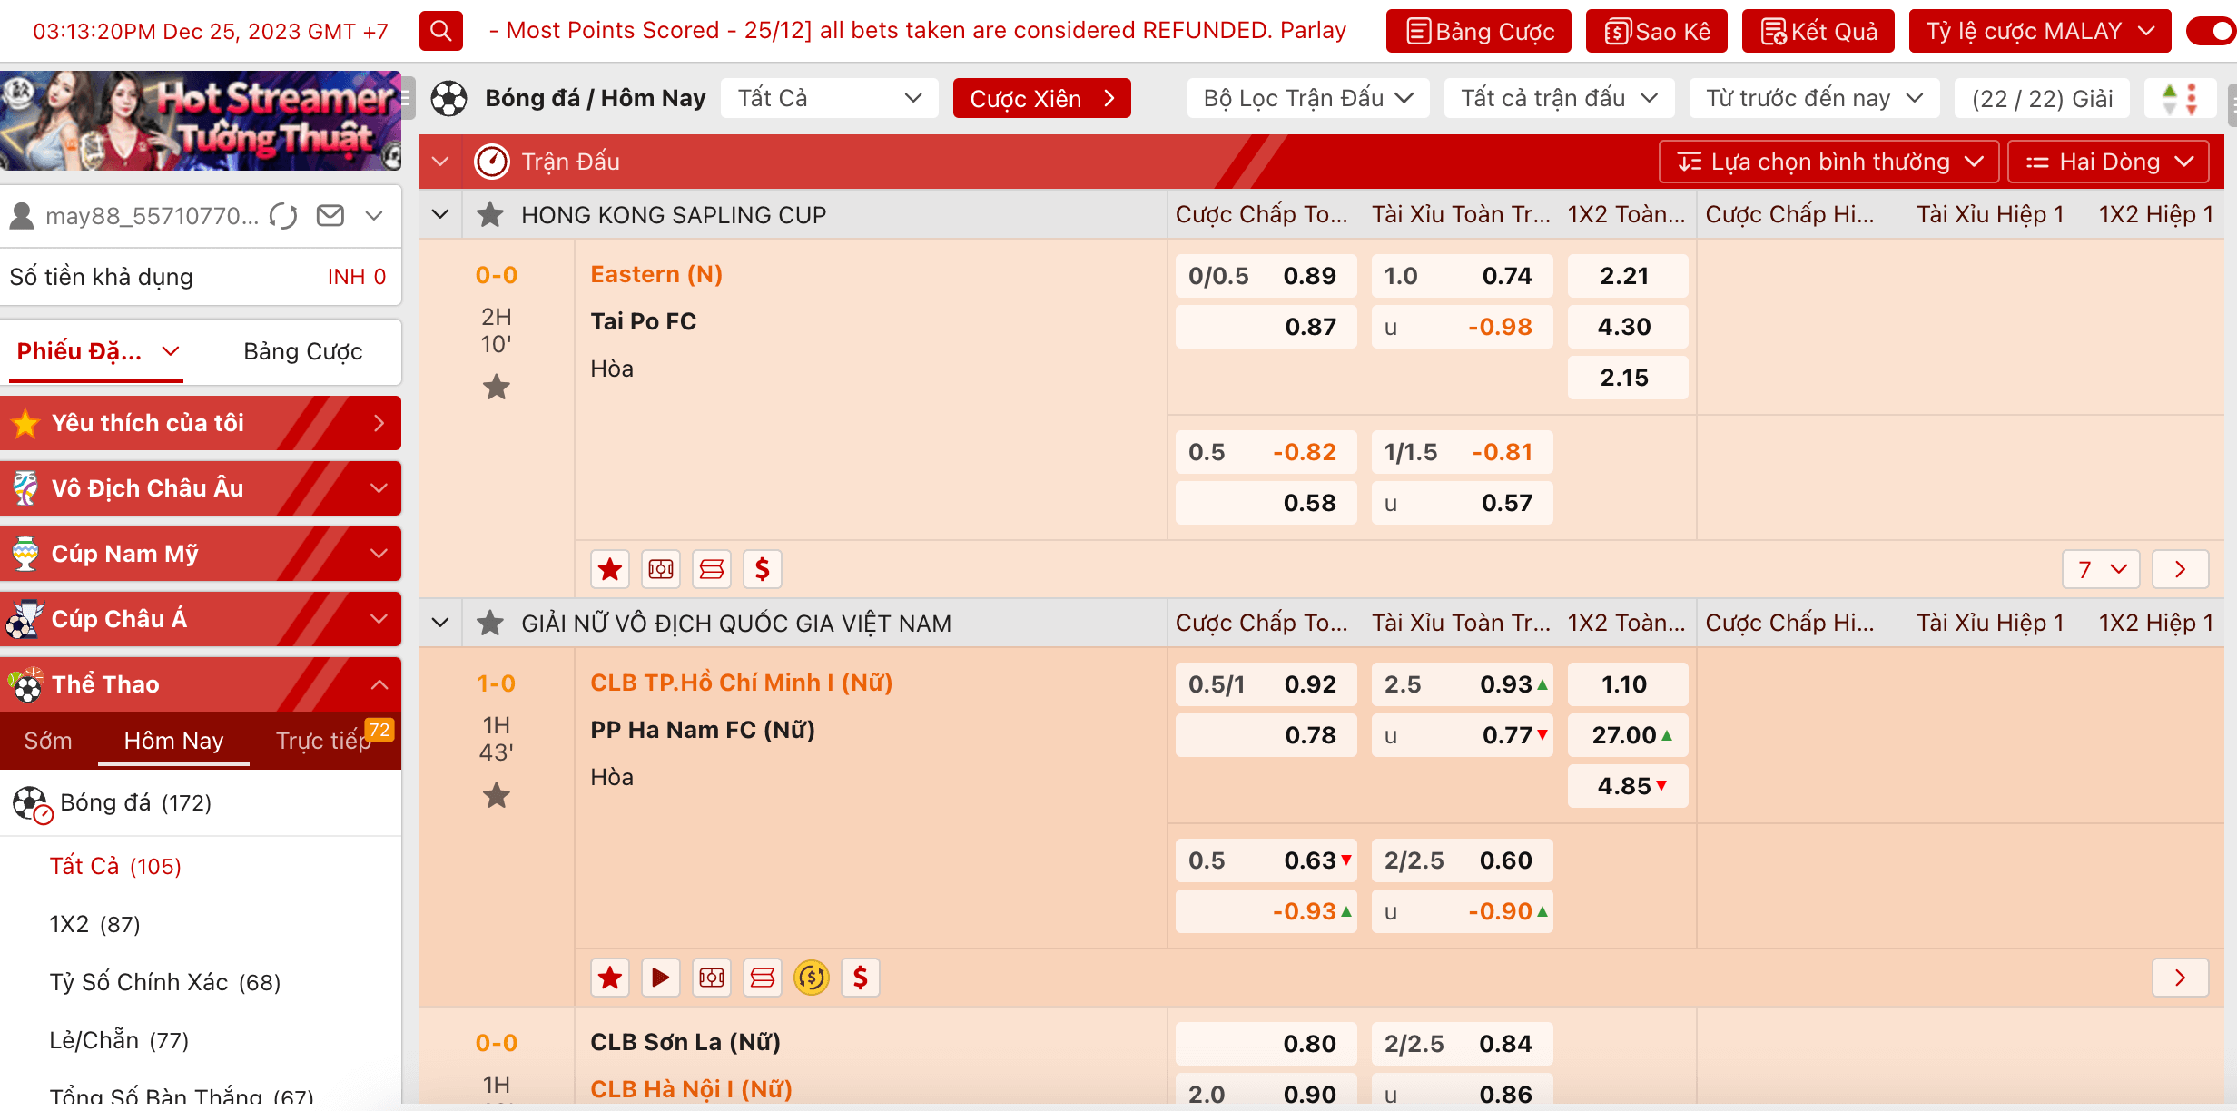Open the odds sorting arrows icon
The height and width of the screenshot is (1111, 2237).
coord(2180,98)
